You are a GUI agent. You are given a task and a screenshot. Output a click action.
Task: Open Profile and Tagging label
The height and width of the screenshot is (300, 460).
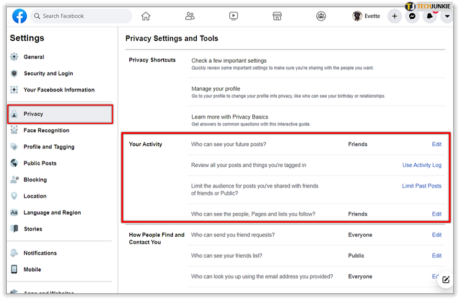coord(49,147)
